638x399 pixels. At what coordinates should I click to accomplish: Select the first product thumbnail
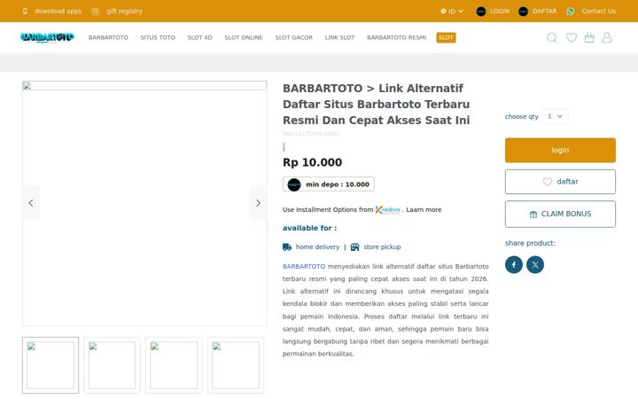pyautogui.click(x=51, y=365)
